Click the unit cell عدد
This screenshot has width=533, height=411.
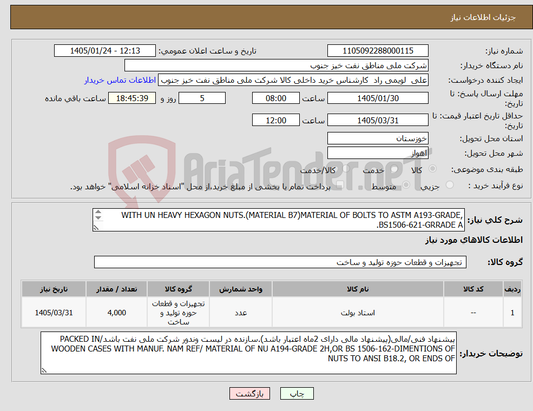(x=241, y=313)
